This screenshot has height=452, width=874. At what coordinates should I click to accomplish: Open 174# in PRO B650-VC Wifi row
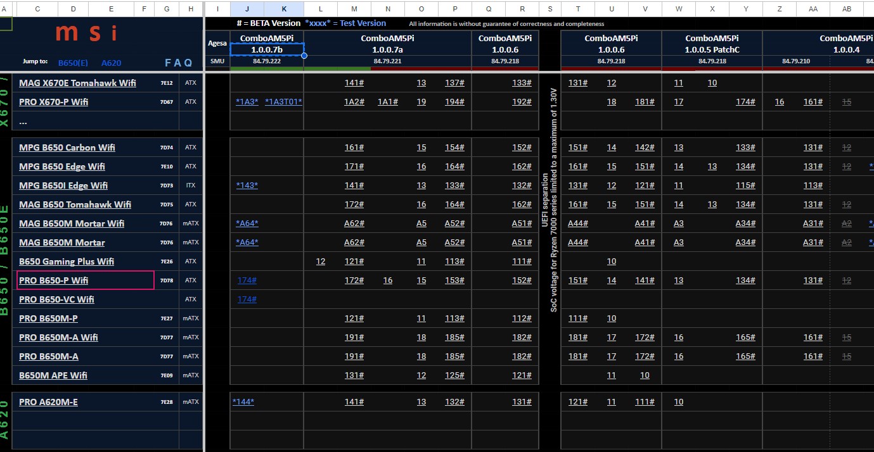[x=247, y=299]
